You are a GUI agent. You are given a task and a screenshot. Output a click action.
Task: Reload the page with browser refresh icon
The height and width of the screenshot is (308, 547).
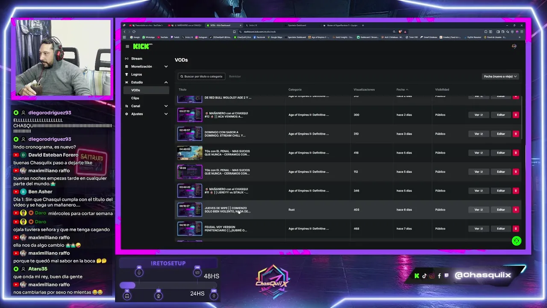click(x=134, y=32)
